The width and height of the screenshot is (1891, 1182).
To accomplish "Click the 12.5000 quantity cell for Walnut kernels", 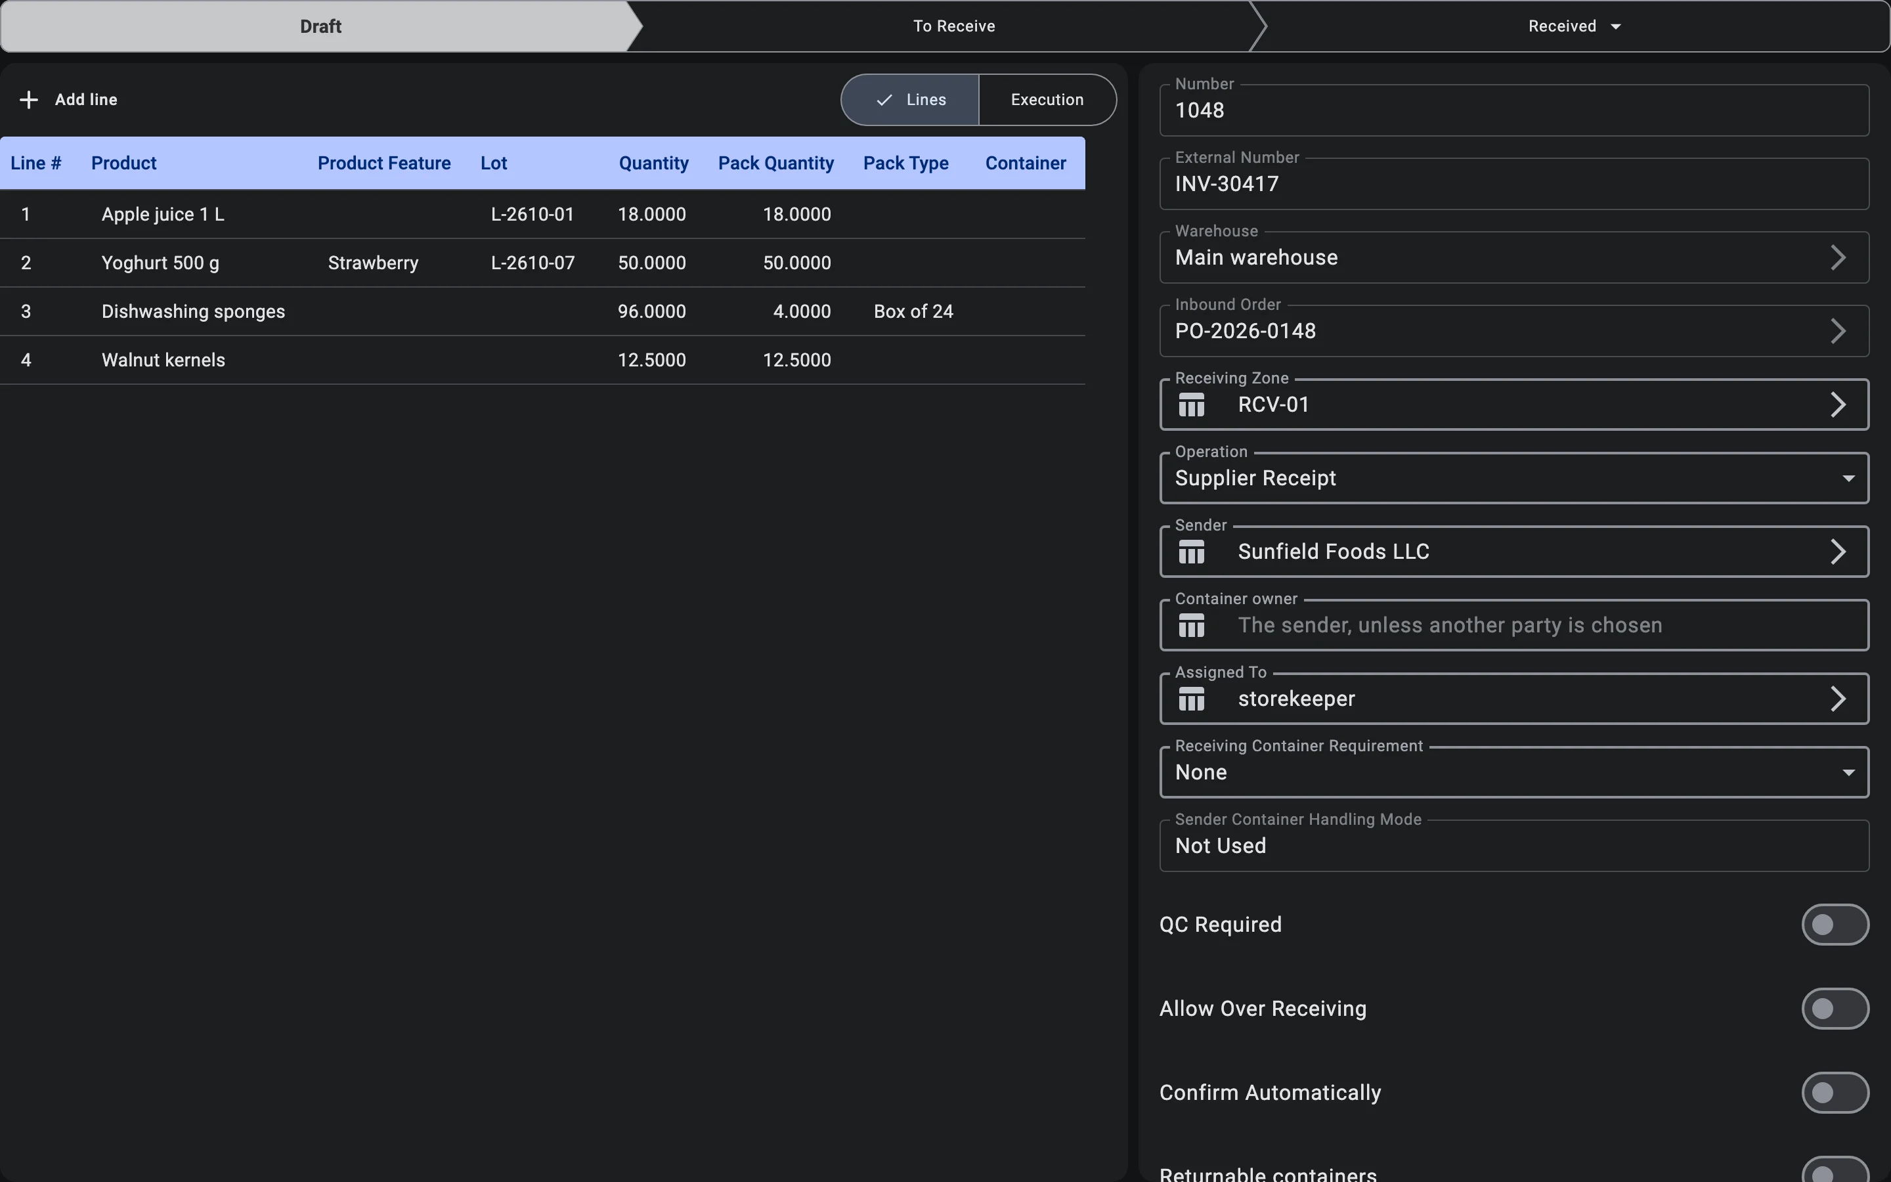I will point(652,360).
